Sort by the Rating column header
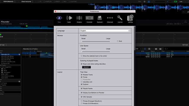The image size is (189, 106). [153, 51]
